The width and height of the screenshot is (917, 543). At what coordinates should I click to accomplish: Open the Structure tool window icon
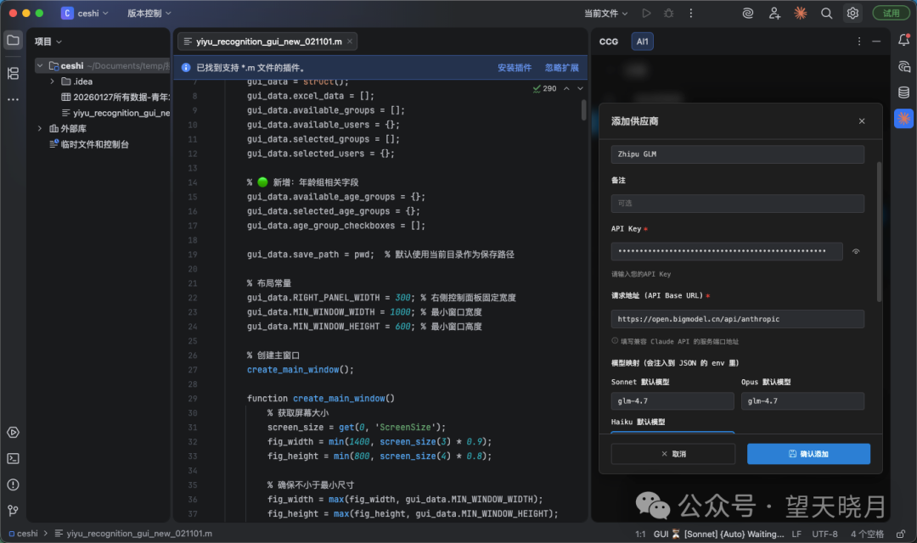point(13,73)
